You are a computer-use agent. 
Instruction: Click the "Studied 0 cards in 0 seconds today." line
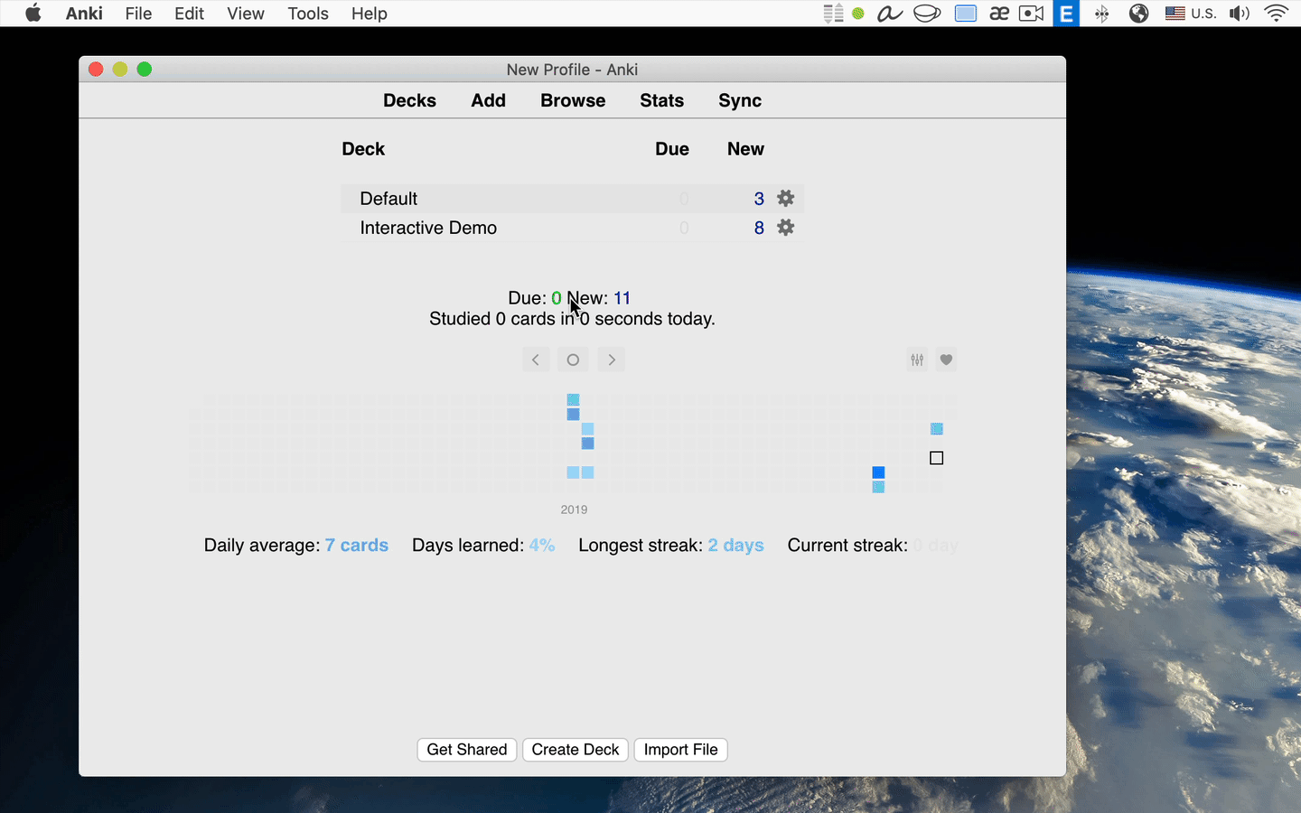(x=572, y=319)
